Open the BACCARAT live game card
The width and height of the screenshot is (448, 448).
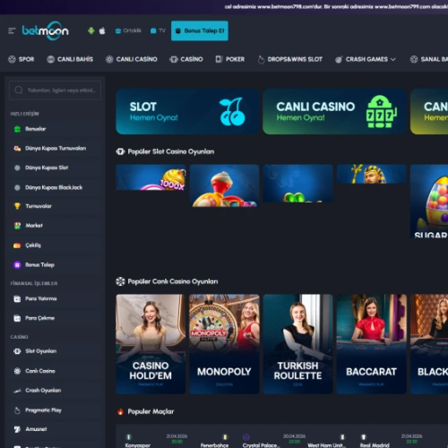[x=371, y=344]
